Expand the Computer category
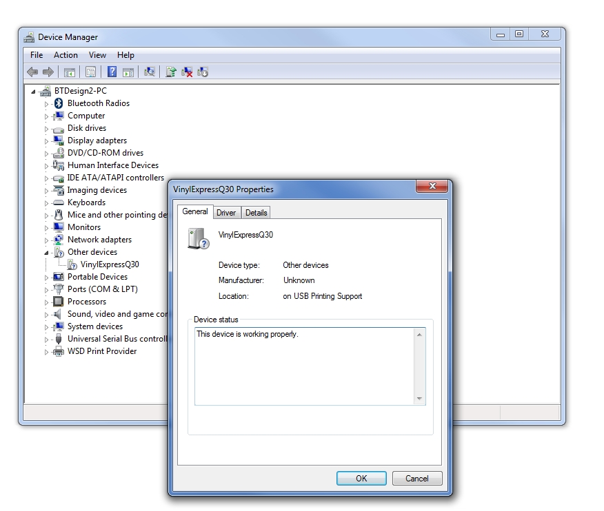Viewport: 604px width, 511px height. click(47, 116)
